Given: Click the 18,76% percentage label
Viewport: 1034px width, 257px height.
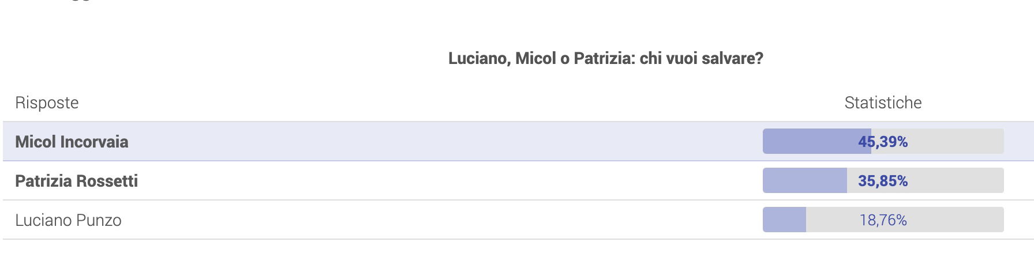Looking at the screenshot, I should 883,220.
